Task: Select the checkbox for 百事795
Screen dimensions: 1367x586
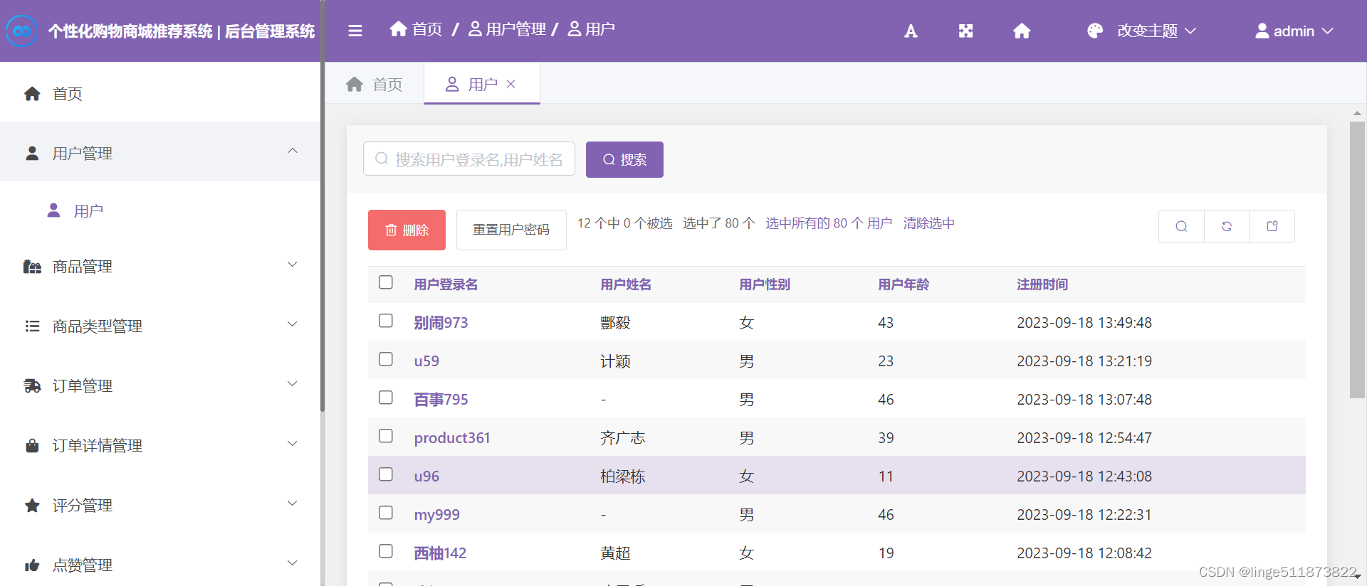Action: pos(386,398)
